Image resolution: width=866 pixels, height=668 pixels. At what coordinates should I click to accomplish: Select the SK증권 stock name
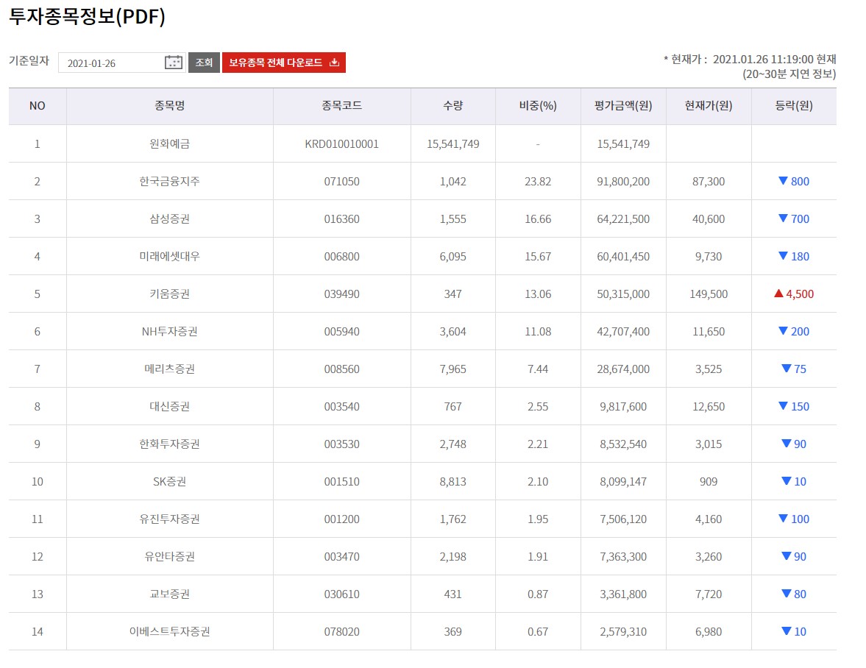[169, 481]
